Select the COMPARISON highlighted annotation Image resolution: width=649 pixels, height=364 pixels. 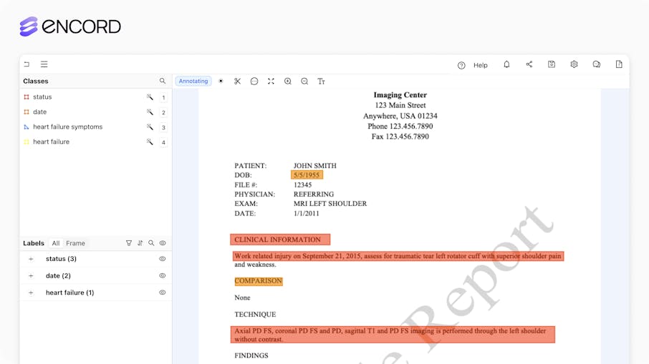point(259,281)
